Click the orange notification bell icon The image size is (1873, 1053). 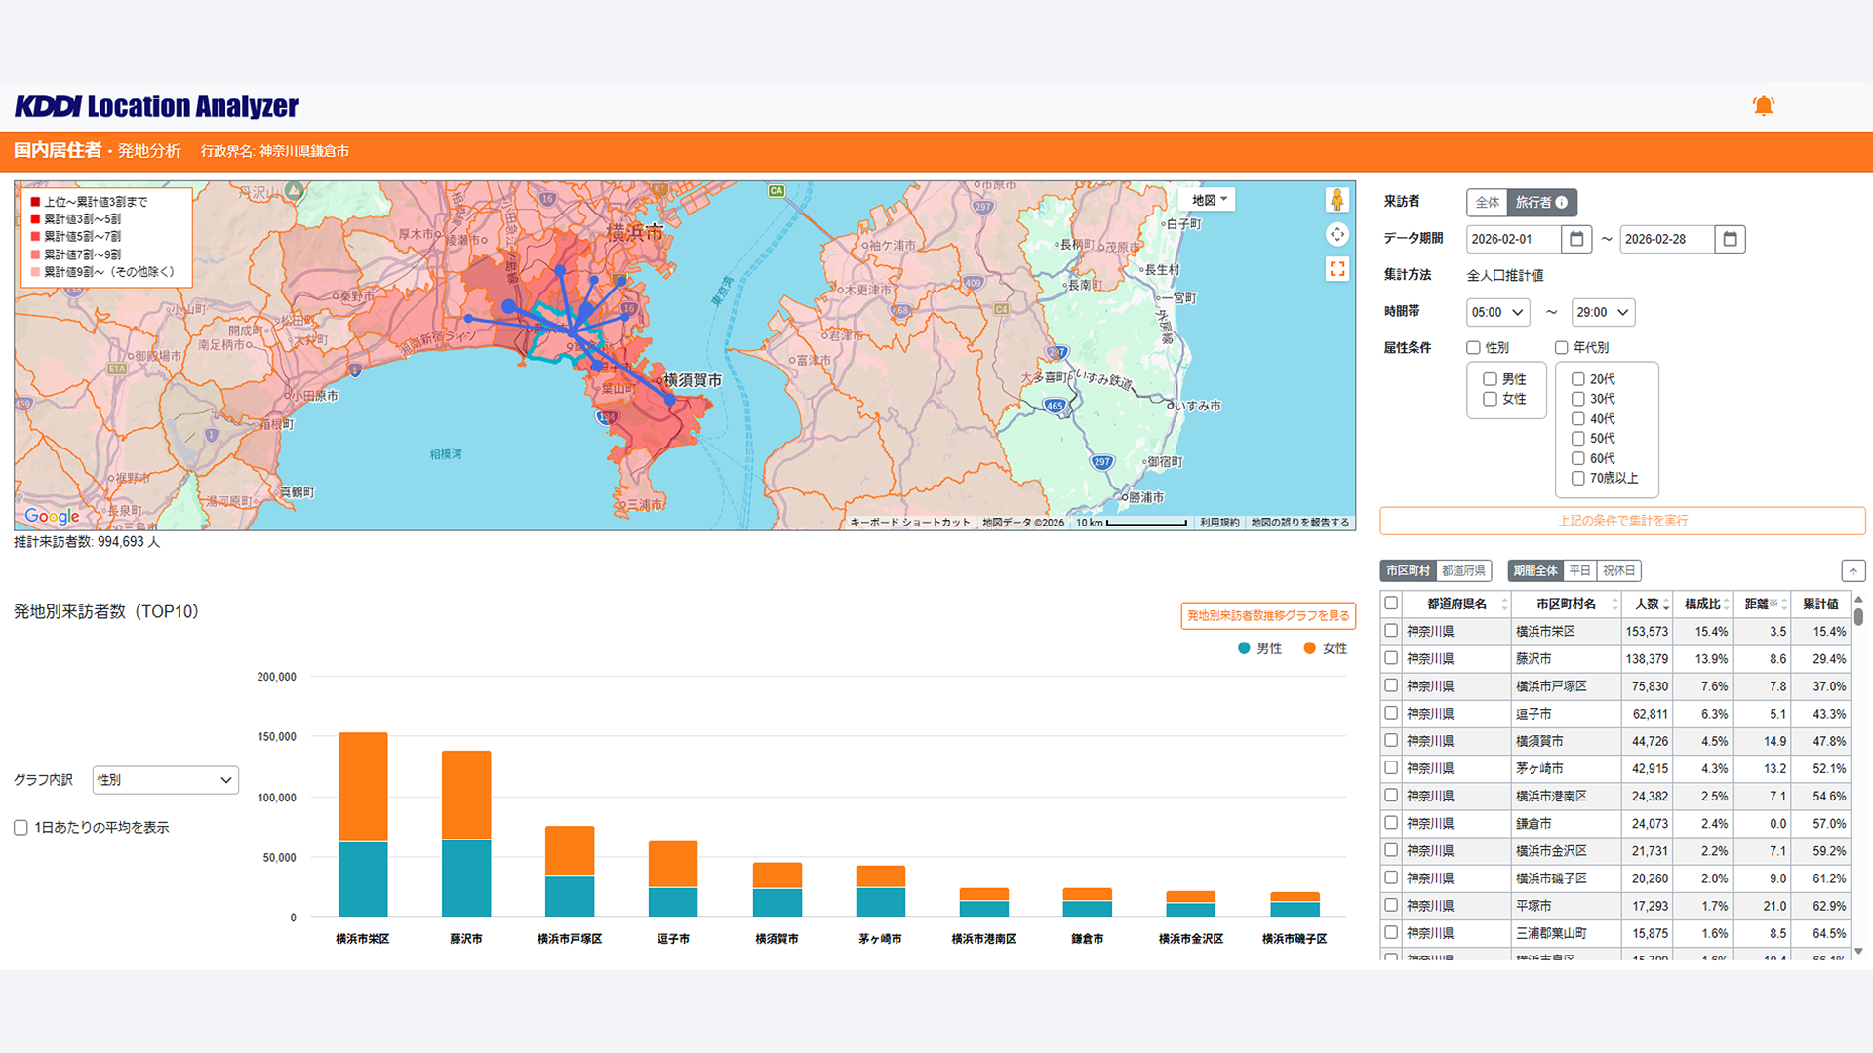click(1763, 105)
